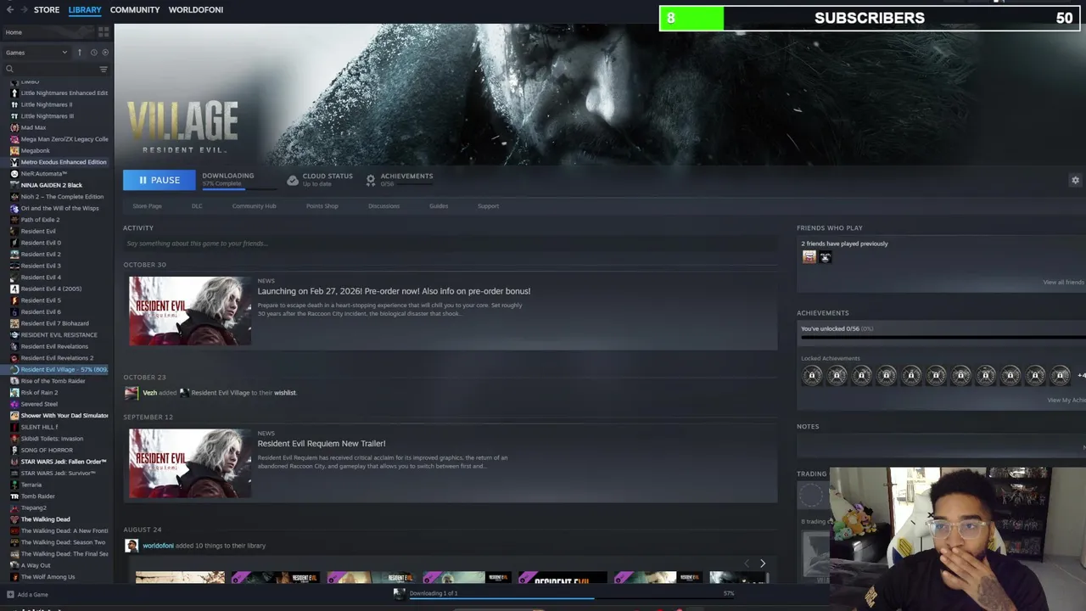Click the recent activity clock icon
The width and height of the screenshot is (1086, 611).
93,53
